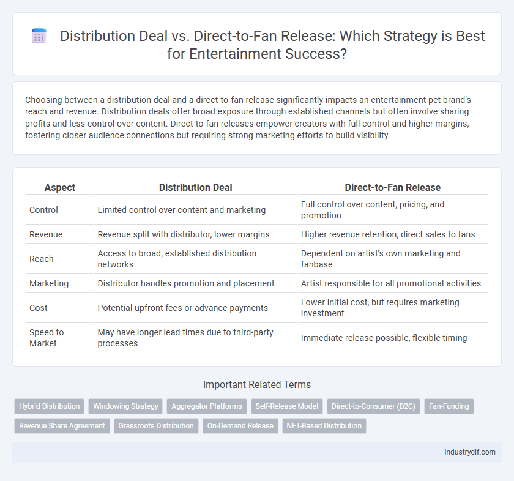
Task: Open the NFT-Based Distribution tag
Action: [324, 426]
